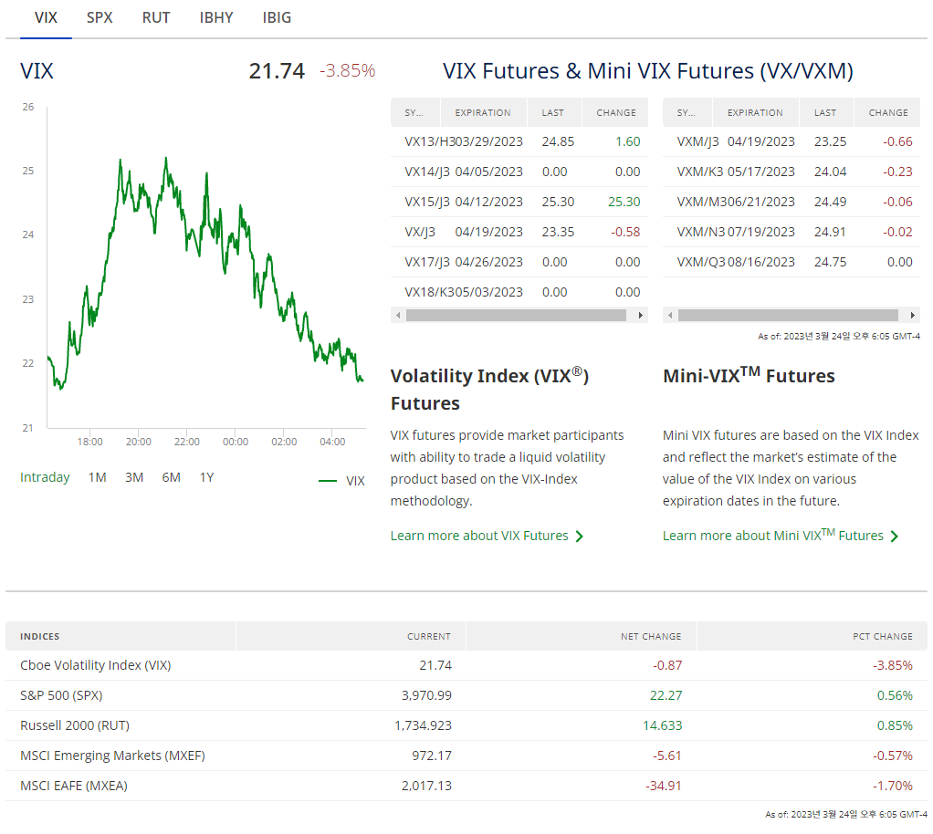
Task: Select VX14/J3 futures row
Action: click(x=519, y=172)
